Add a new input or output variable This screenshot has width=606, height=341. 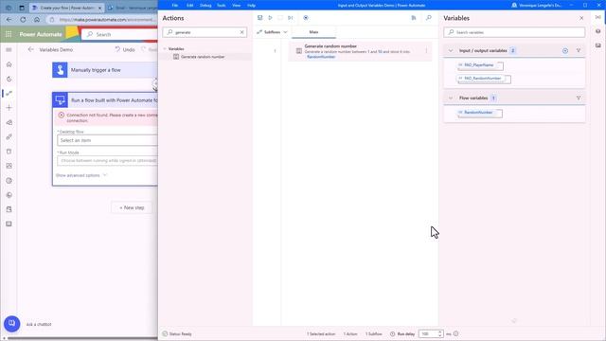[x=565, y=50]
